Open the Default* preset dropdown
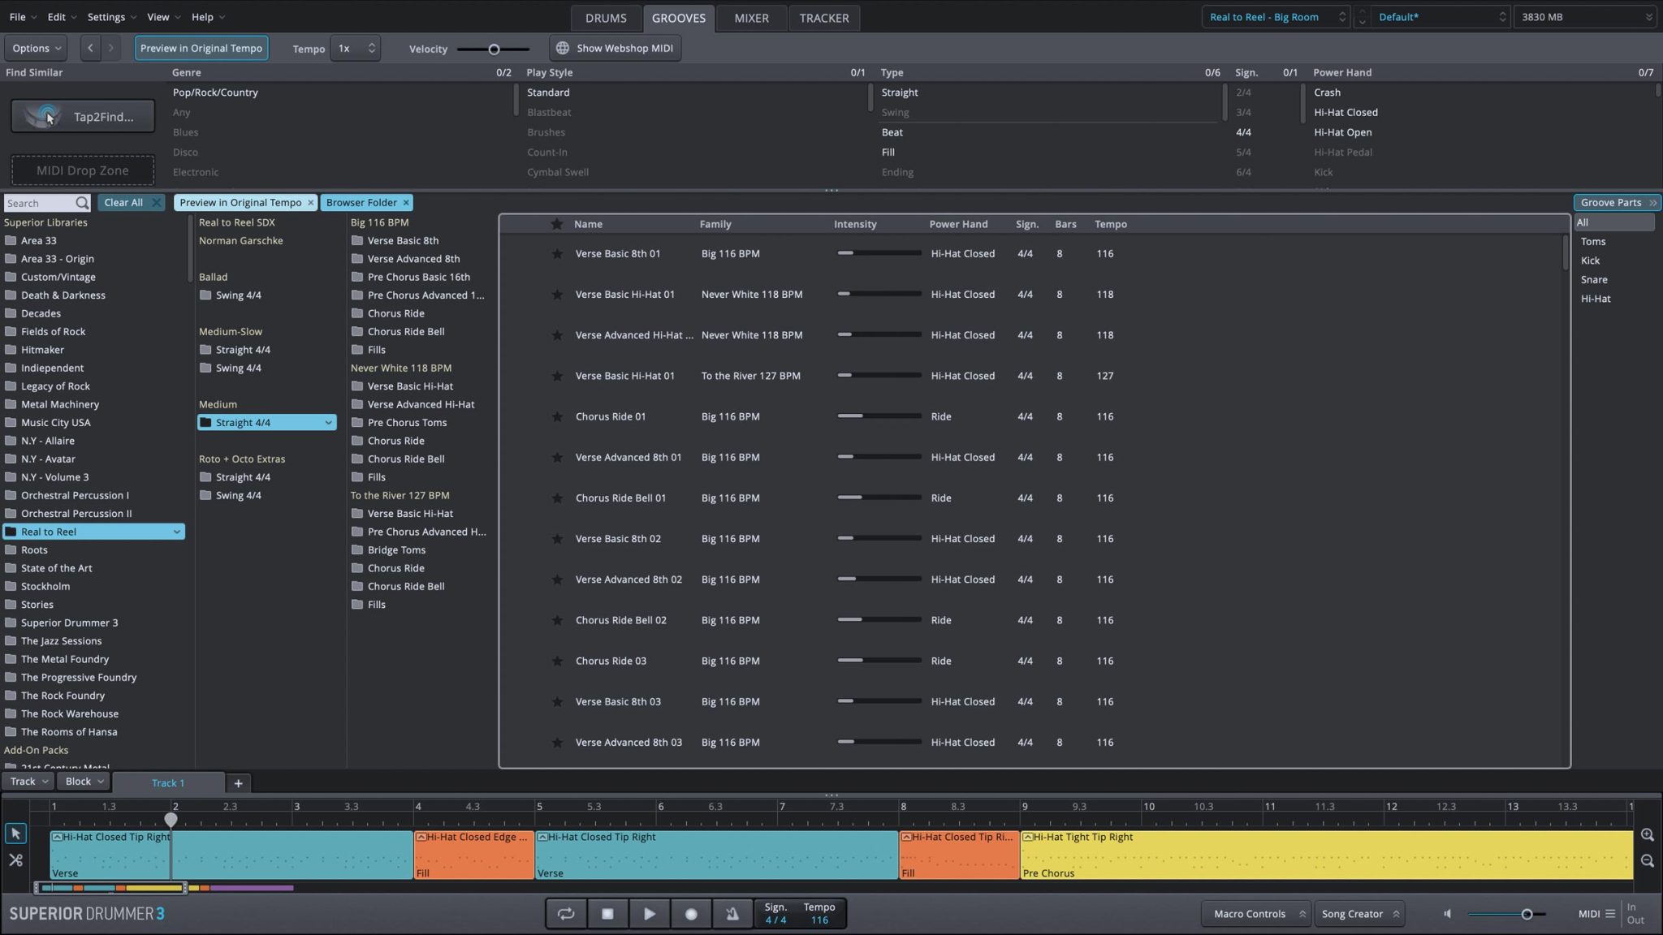Viewport: 1663px width, 935px height. tap(1441, 17)
